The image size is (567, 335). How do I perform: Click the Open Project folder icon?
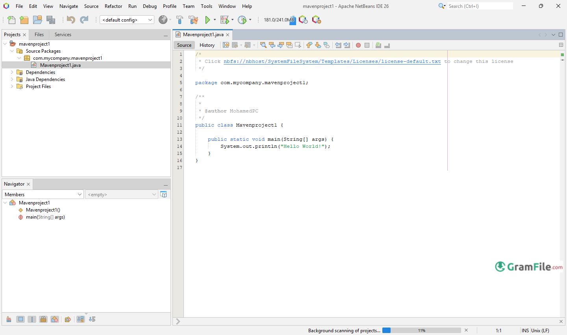(37, 20)
